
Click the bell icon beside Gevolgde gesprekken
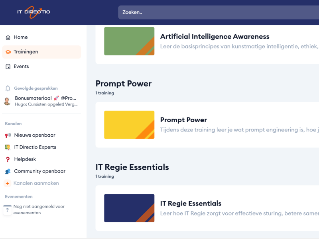8,88
